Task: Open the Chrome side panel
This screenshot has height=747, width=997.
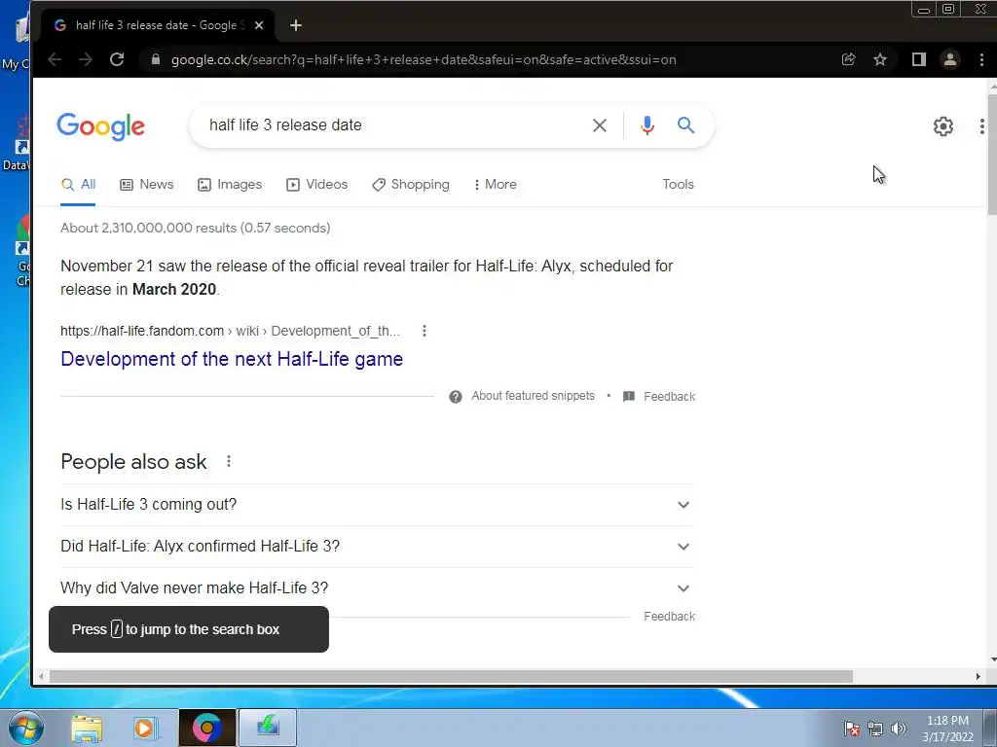Action: tap(919, 59)
